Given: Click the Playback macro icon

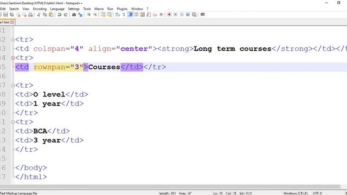Looking at the screenshot, I should pos(182,15).
